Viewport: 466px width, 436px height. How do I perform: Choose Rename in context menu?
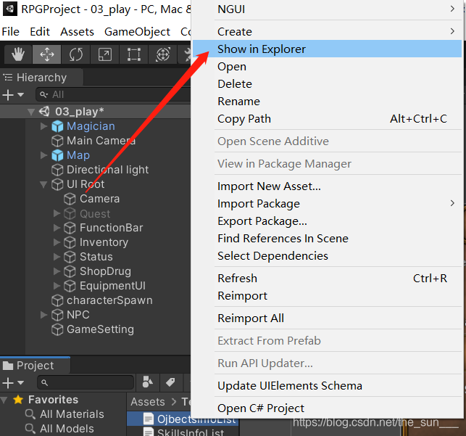pos(327,102)
